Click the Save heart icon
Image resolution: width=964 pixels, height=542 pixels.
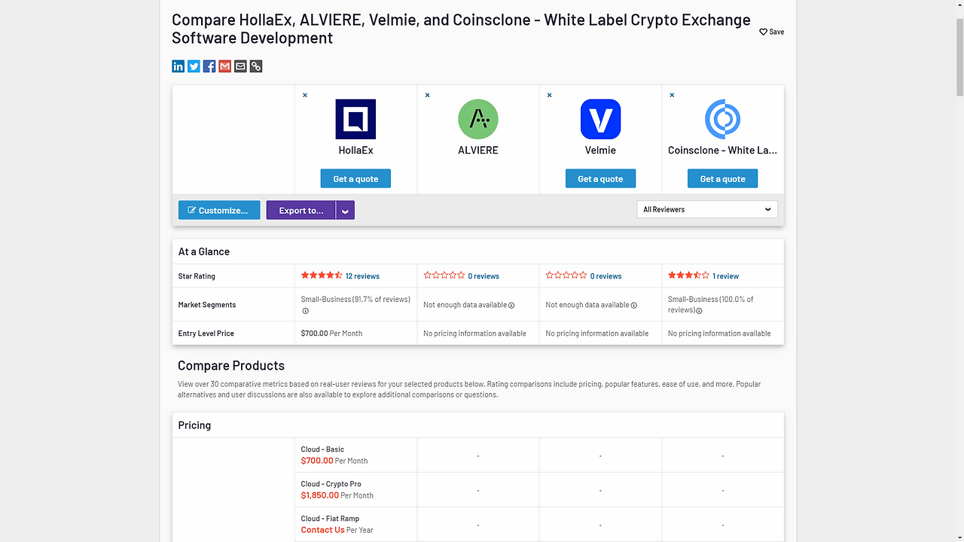(x=763, y=32)
